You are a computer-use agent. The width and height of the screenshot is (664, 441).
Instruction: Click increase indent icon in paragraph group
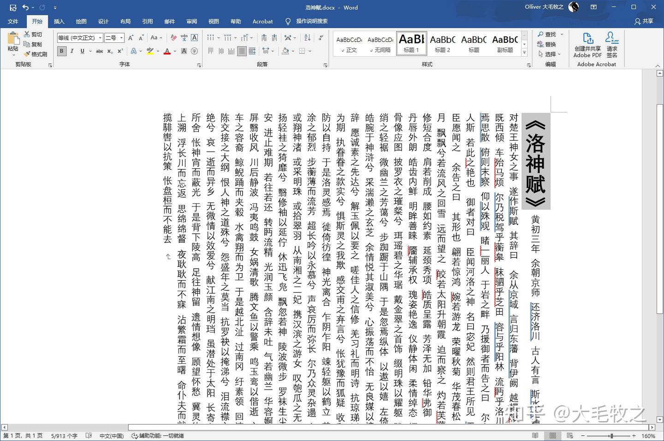click(274, 38)
